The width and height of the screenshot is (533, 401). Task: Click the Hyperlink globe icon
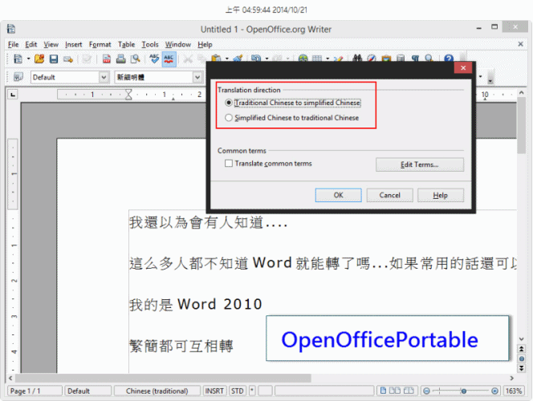(x=303, y=59)
